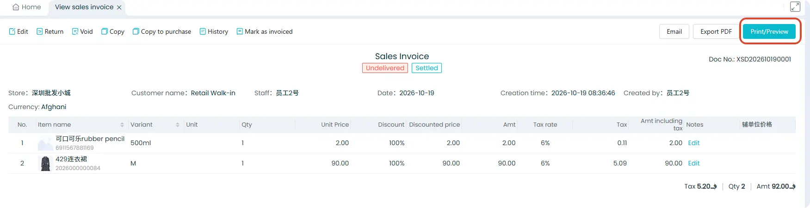810x208 pixels.
Task: Close the View sales invoice tab
Action: tap(119, 7)
